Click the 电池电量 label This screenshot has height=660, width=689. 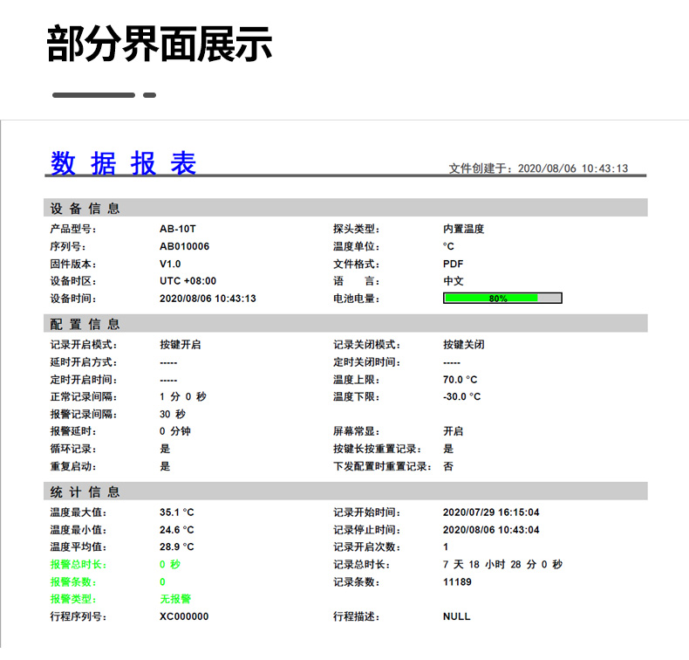pos(357,299)
